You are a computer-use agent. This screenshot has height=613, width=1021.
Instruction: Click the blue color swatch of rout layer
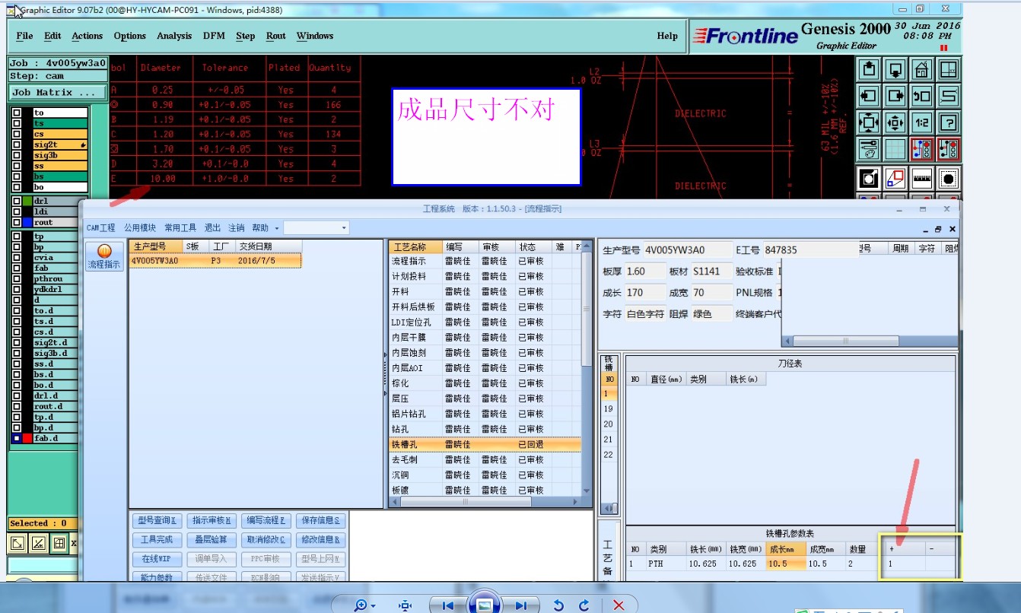tap(28, 223)
